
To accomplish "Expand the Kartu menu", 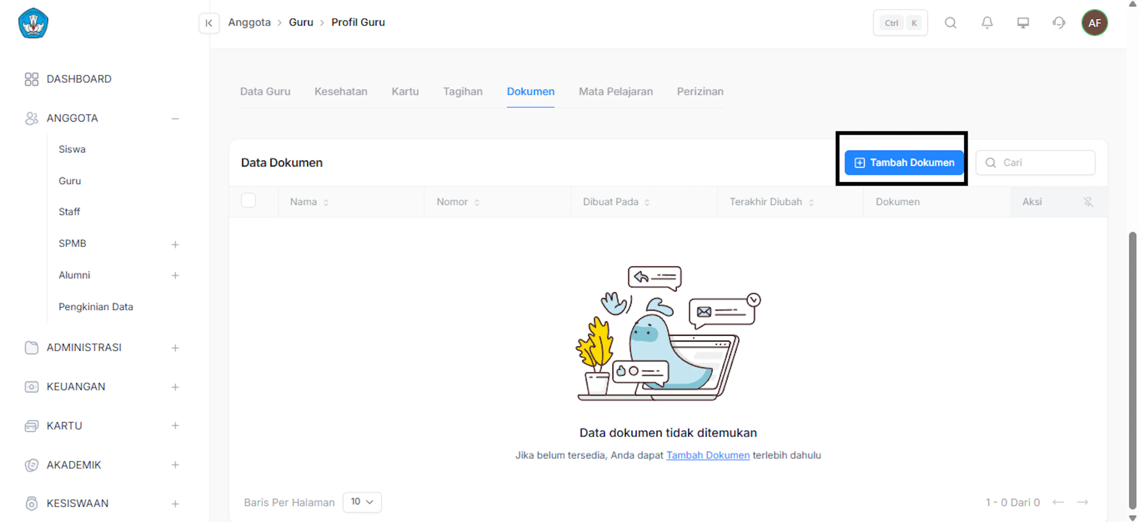I will pyautogui.click(x=175, y=426).
